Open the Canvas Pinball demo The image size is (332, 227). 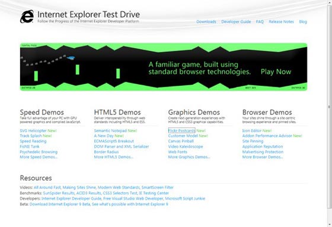coord(181,141)
